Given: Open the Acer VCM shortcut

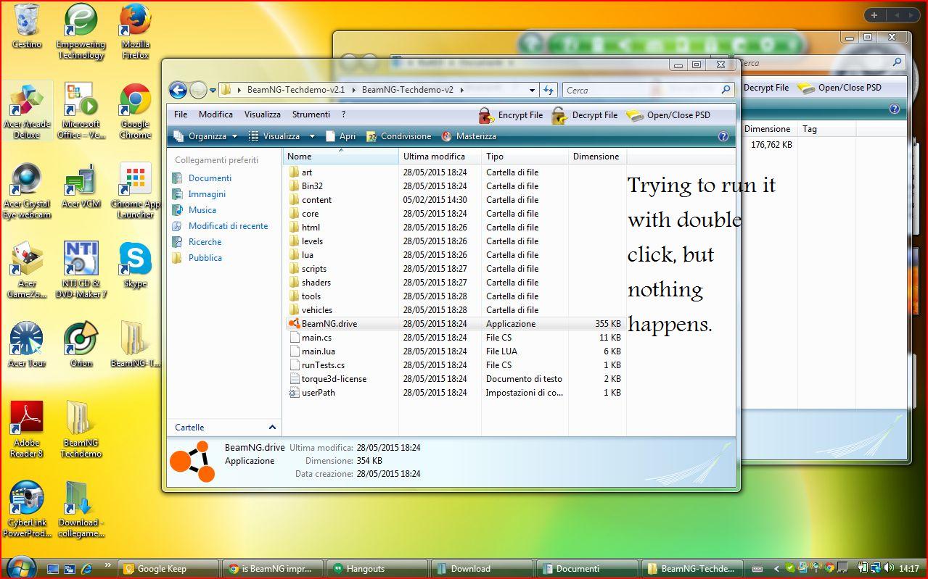Looking at the screenshot, I should pos(81,186).
